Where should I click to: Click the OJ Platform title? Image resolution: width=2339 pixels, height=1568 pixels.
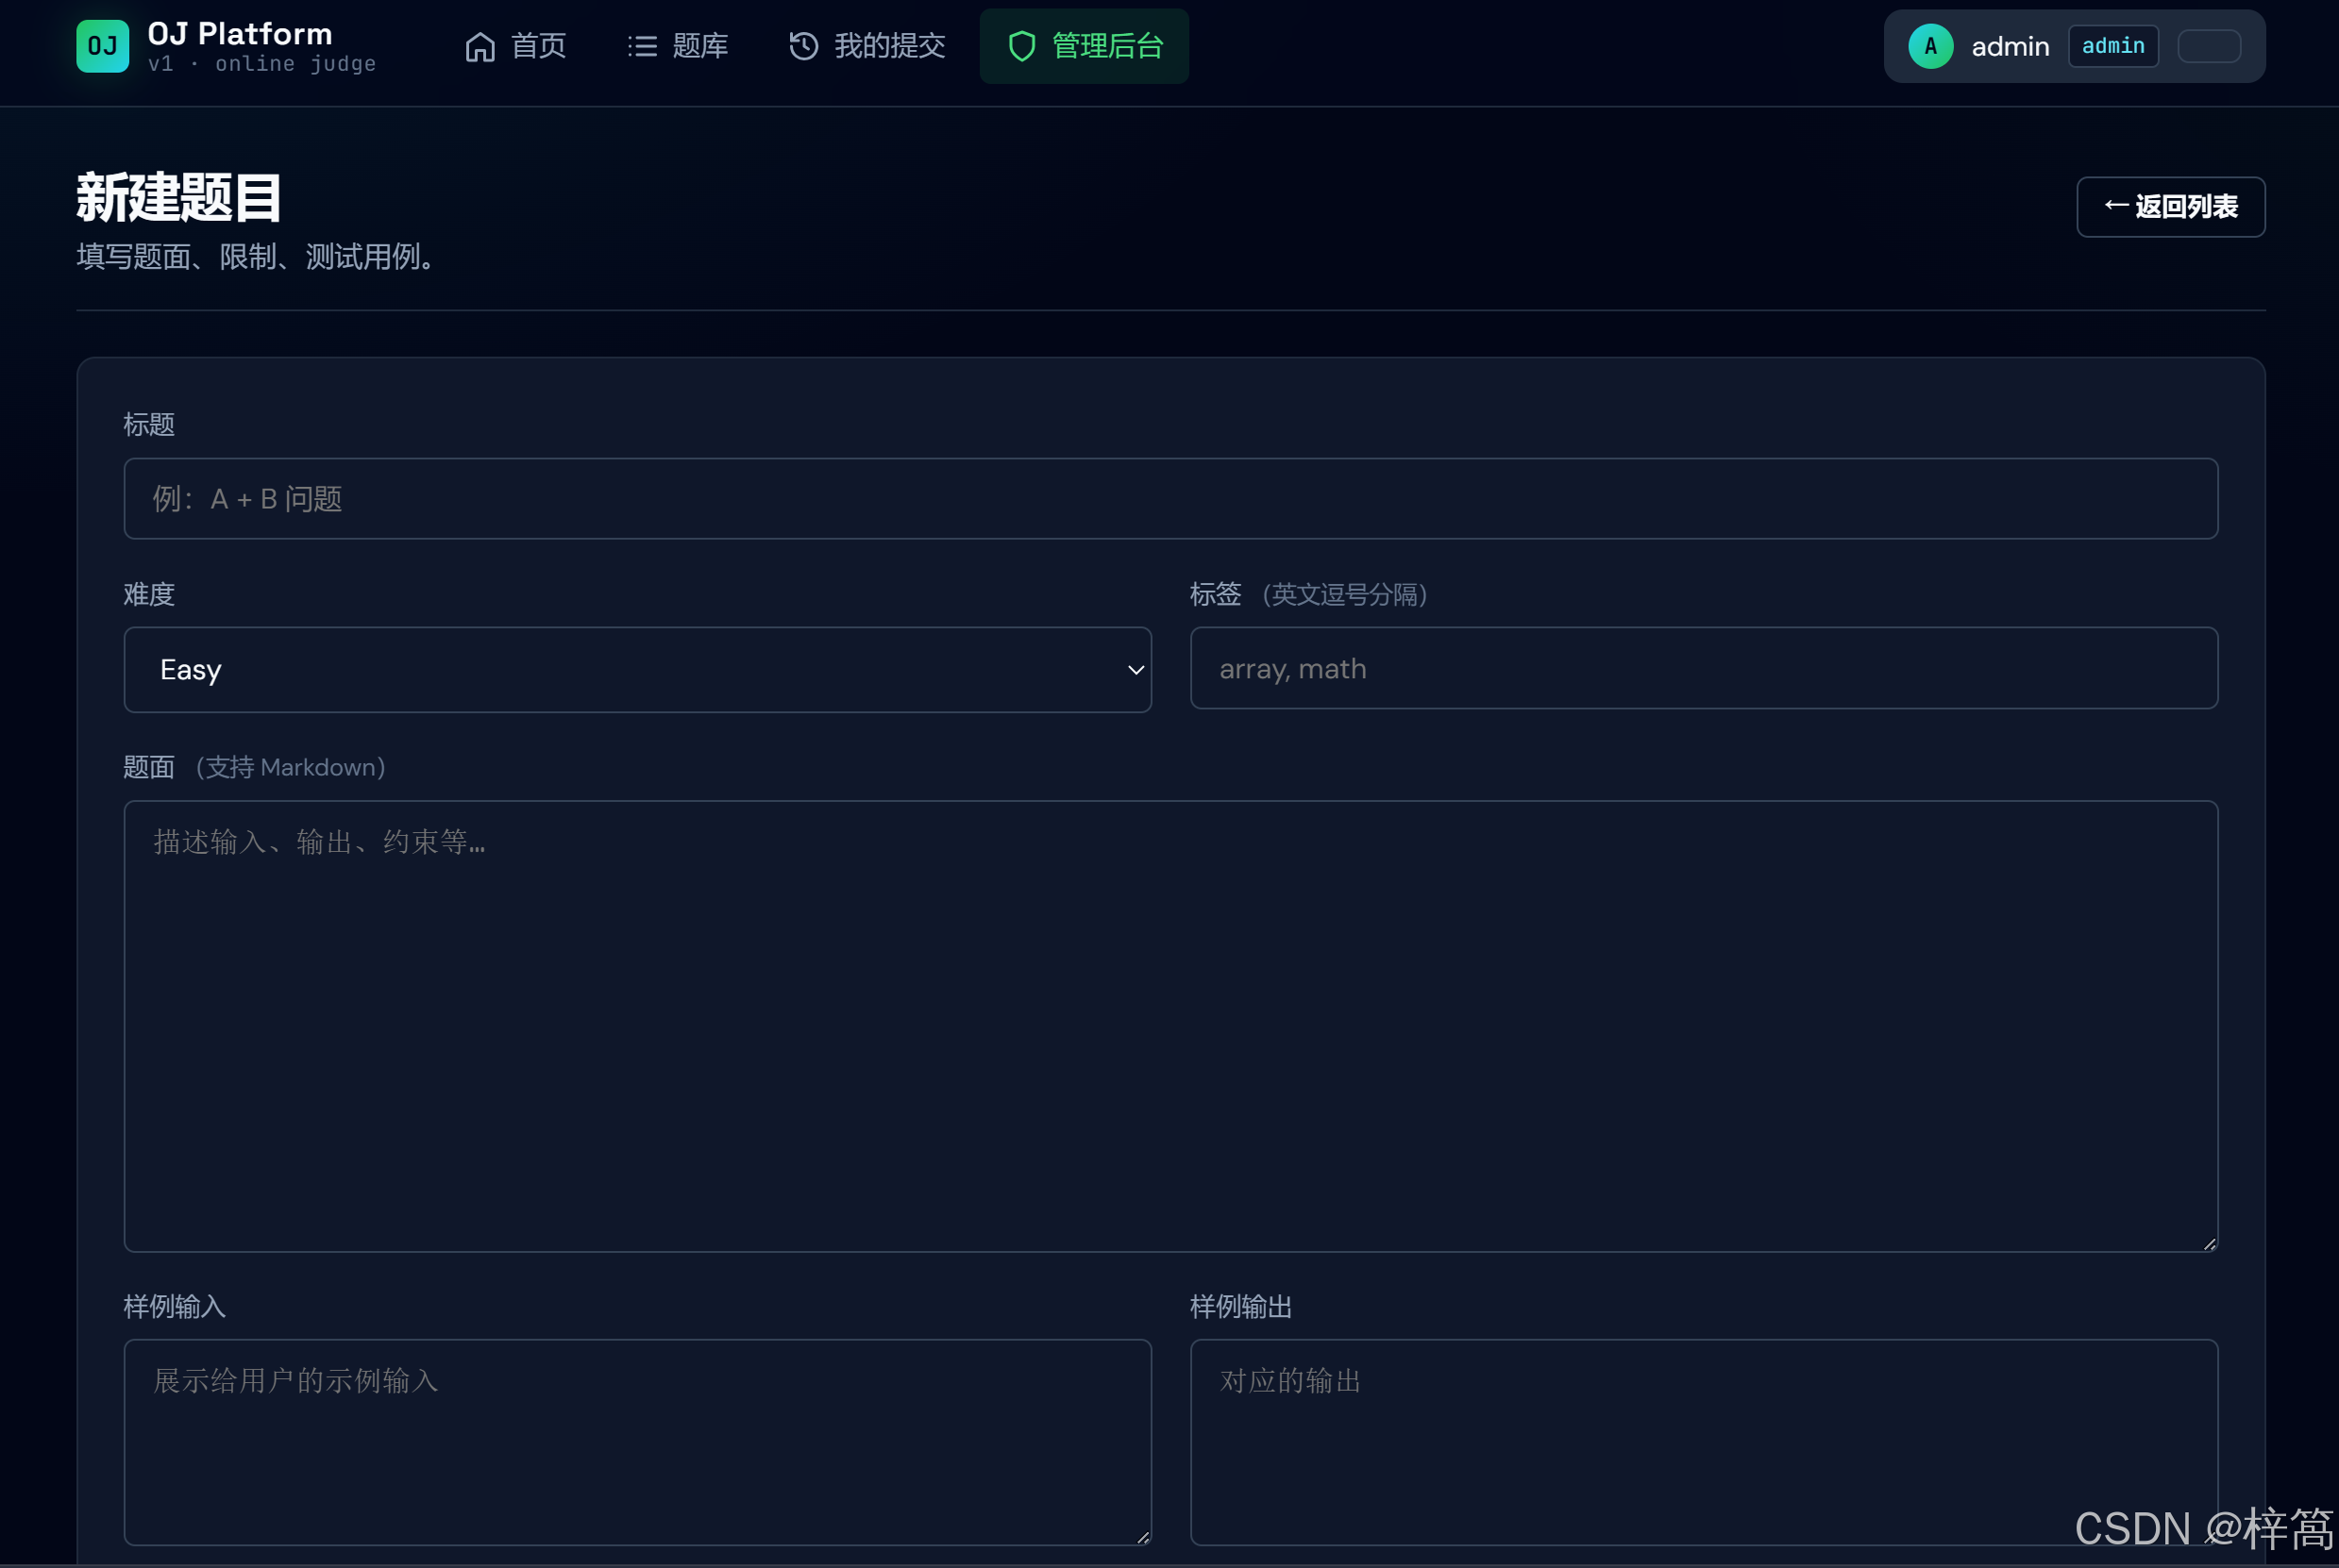click(240, 34)
